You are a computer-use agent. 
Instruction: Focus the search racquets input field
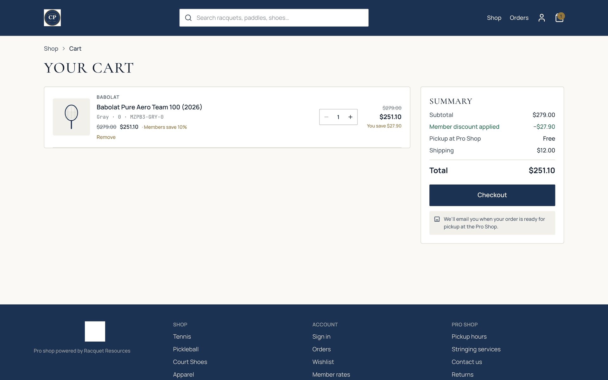pyautogui.click(x=274, y=18)
